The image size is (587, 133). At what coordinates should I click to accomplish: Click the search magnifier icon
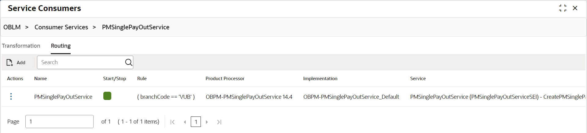(x=128, y=62)
